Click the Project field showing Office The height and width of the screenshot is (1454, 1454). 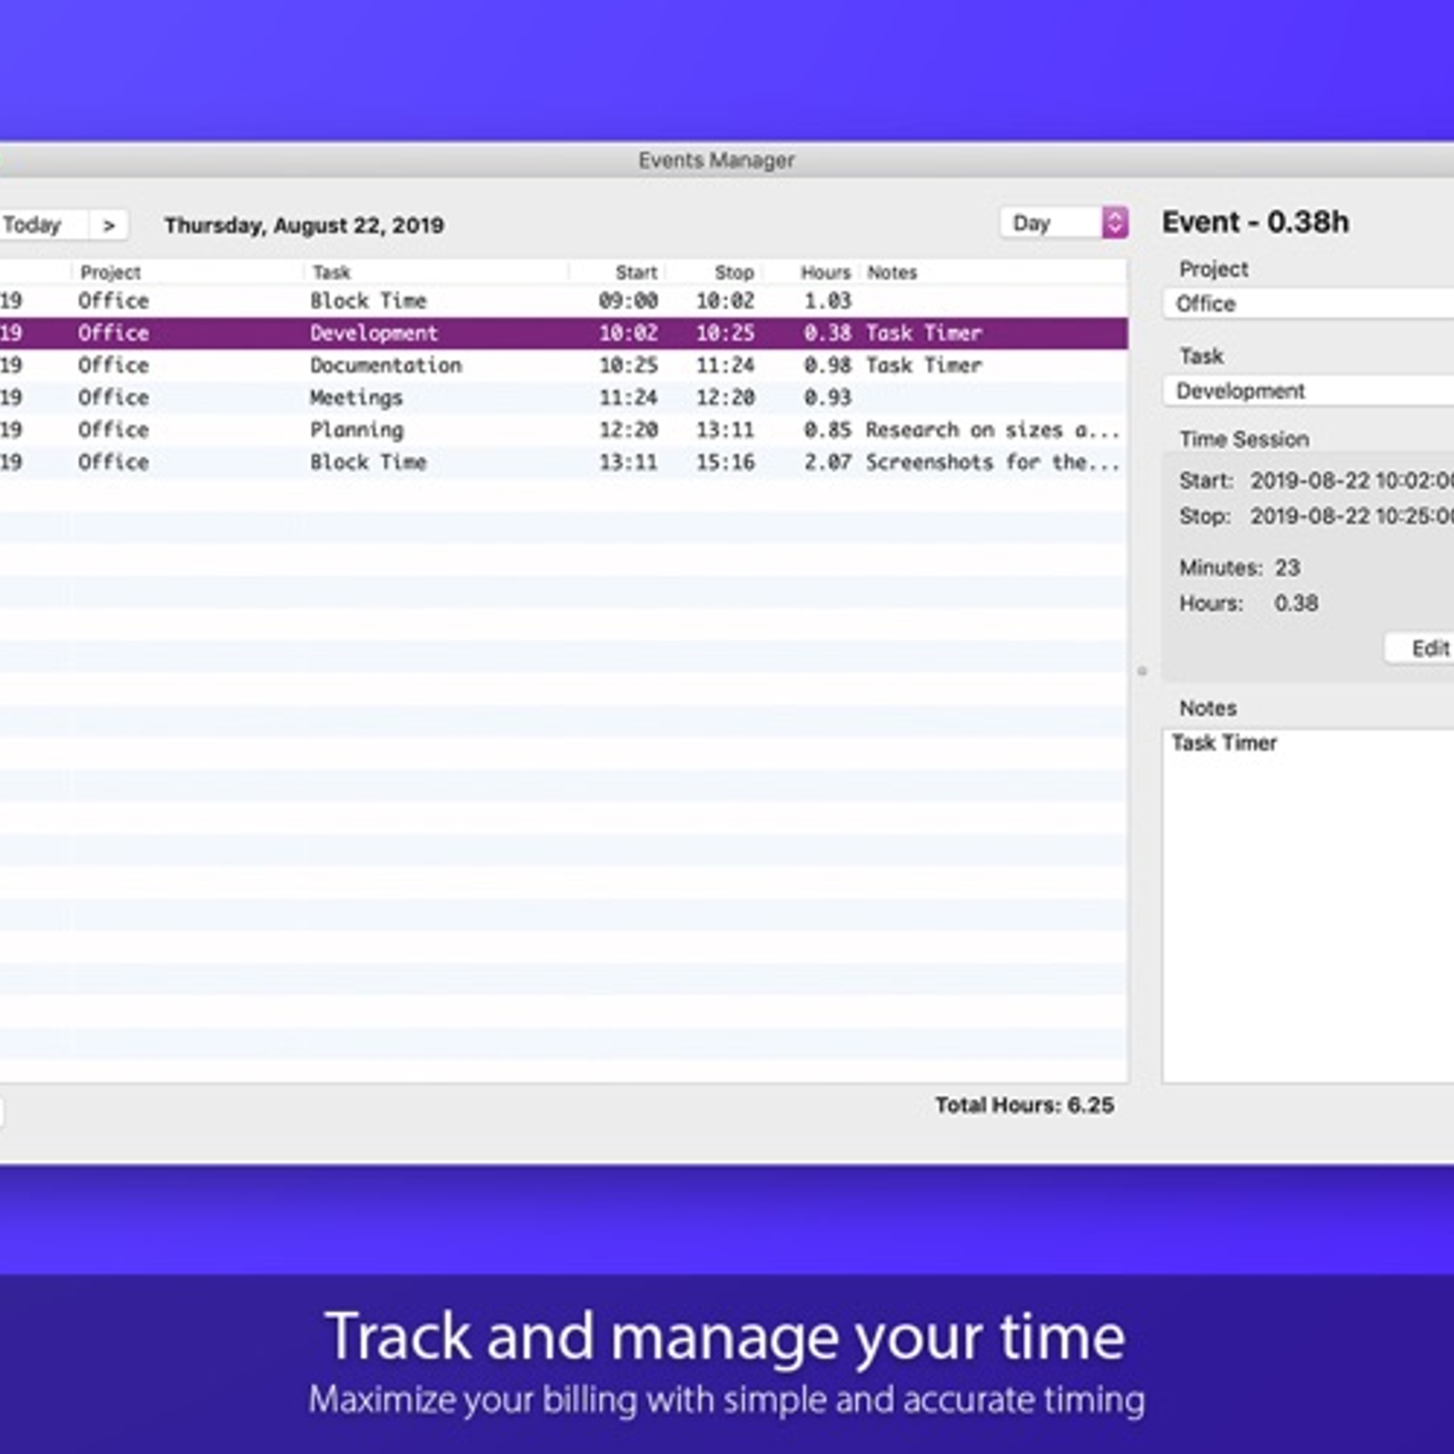pyautogui.click(x=1309, y=304)
